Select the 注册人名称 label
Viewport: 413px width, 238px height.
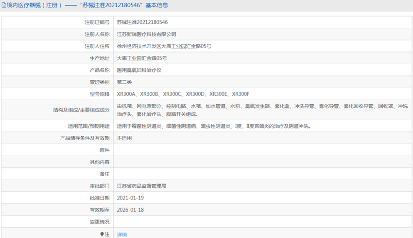click(x=97, y=34)
